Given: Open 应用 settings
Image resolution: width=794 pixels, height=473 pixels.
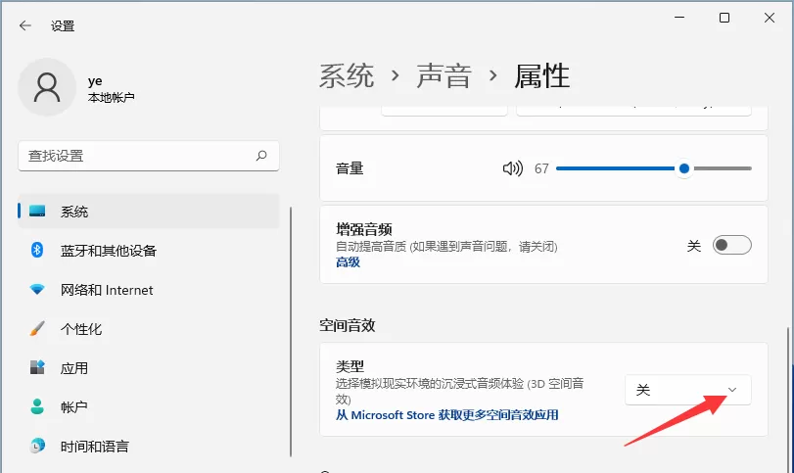Looking at the screenshot, I should [149, 367].
